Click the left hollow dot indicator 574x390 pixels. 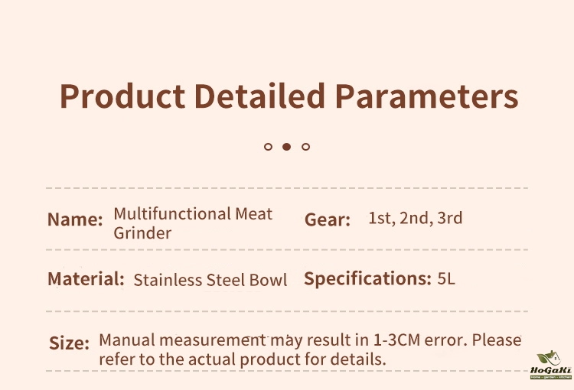pyautogui.click(x=268, y=146)
